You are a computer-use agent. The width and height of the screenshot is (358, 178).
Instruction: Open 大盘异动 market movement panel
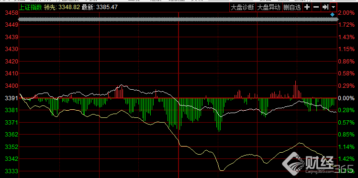pyautogui.click(x=268, y=7)
